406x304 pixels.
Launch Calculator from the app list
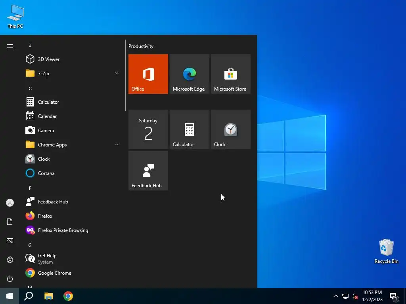[x=72, y=102]
